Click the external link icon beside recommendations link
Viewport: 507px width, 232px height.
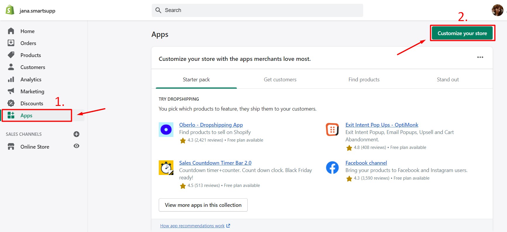click(x=228, y=226)
